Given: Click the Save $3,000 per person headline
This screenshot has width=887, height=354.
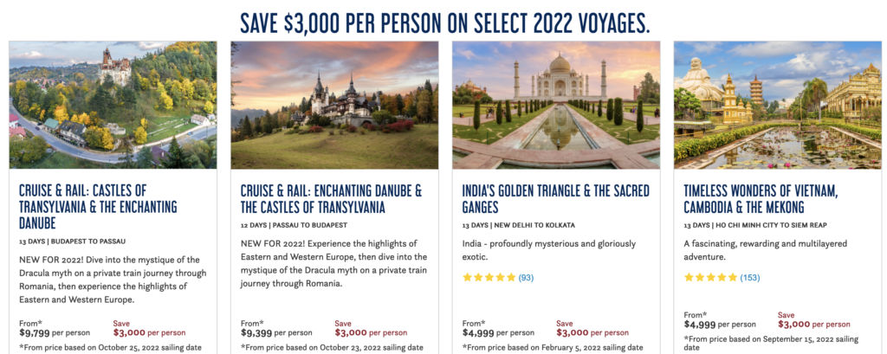Looking at the screenshot, I should (x=444, y=23).
